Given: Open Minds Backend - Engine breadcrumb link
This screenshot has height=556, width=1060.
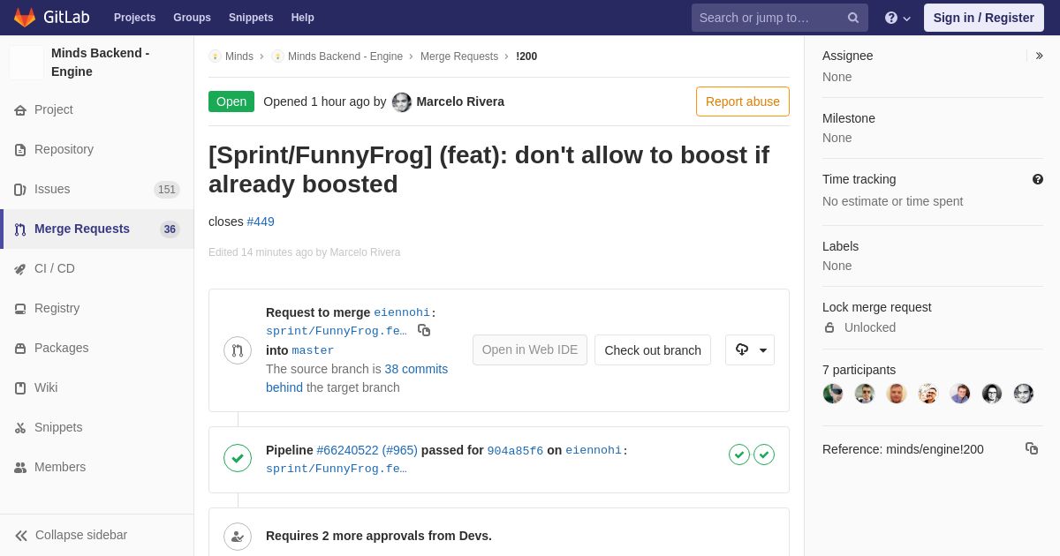Looking at the screenshot, I should coord(345,56).
